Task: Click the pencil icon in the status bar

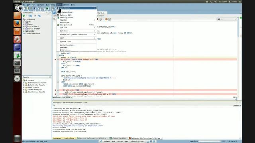Action: (101, 141)
